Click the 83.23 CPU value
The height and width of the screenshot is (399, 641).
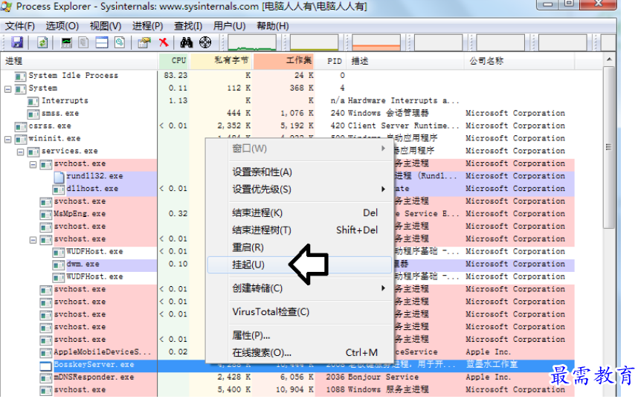click(175, 76)
